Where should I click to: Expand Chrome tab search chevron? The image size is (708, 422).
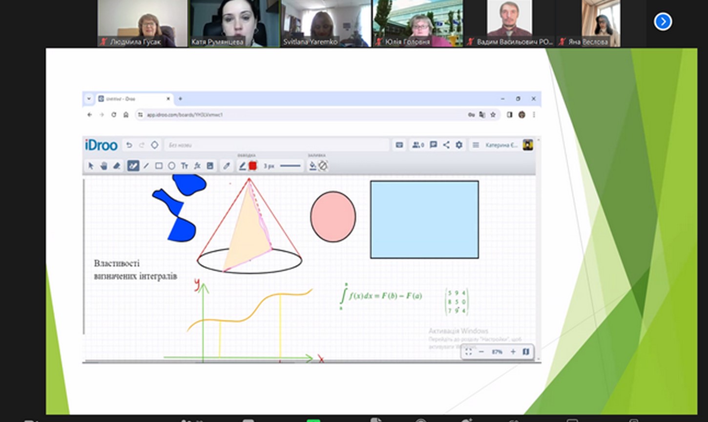[x=89, y=99]
